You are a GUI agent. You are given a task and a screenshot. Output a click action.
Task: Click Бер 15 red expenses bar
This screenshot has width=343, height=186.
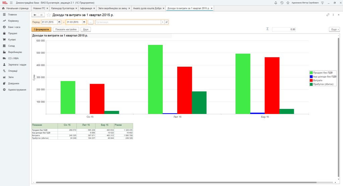(x=272, y=85)
